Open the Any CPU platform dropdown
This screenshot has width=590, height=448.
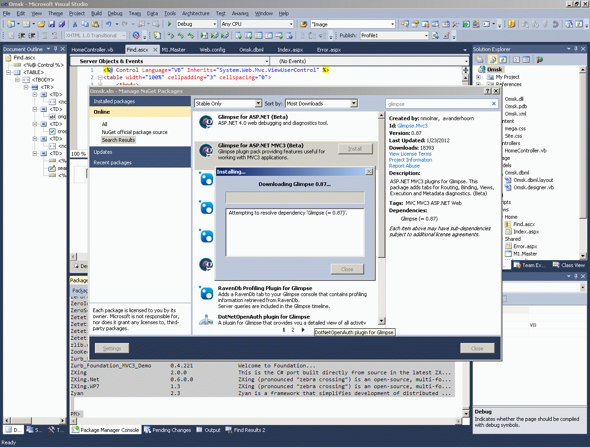click(291, 24)
